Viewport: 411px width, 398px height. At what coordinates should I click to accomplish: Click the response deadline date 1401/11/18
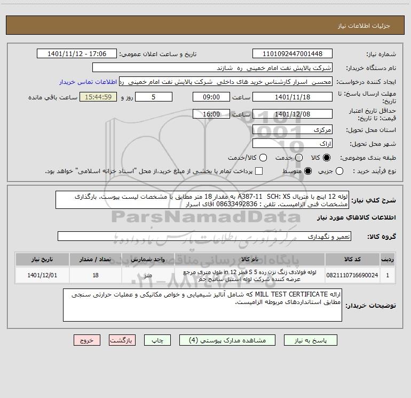(x=293, y=97)
